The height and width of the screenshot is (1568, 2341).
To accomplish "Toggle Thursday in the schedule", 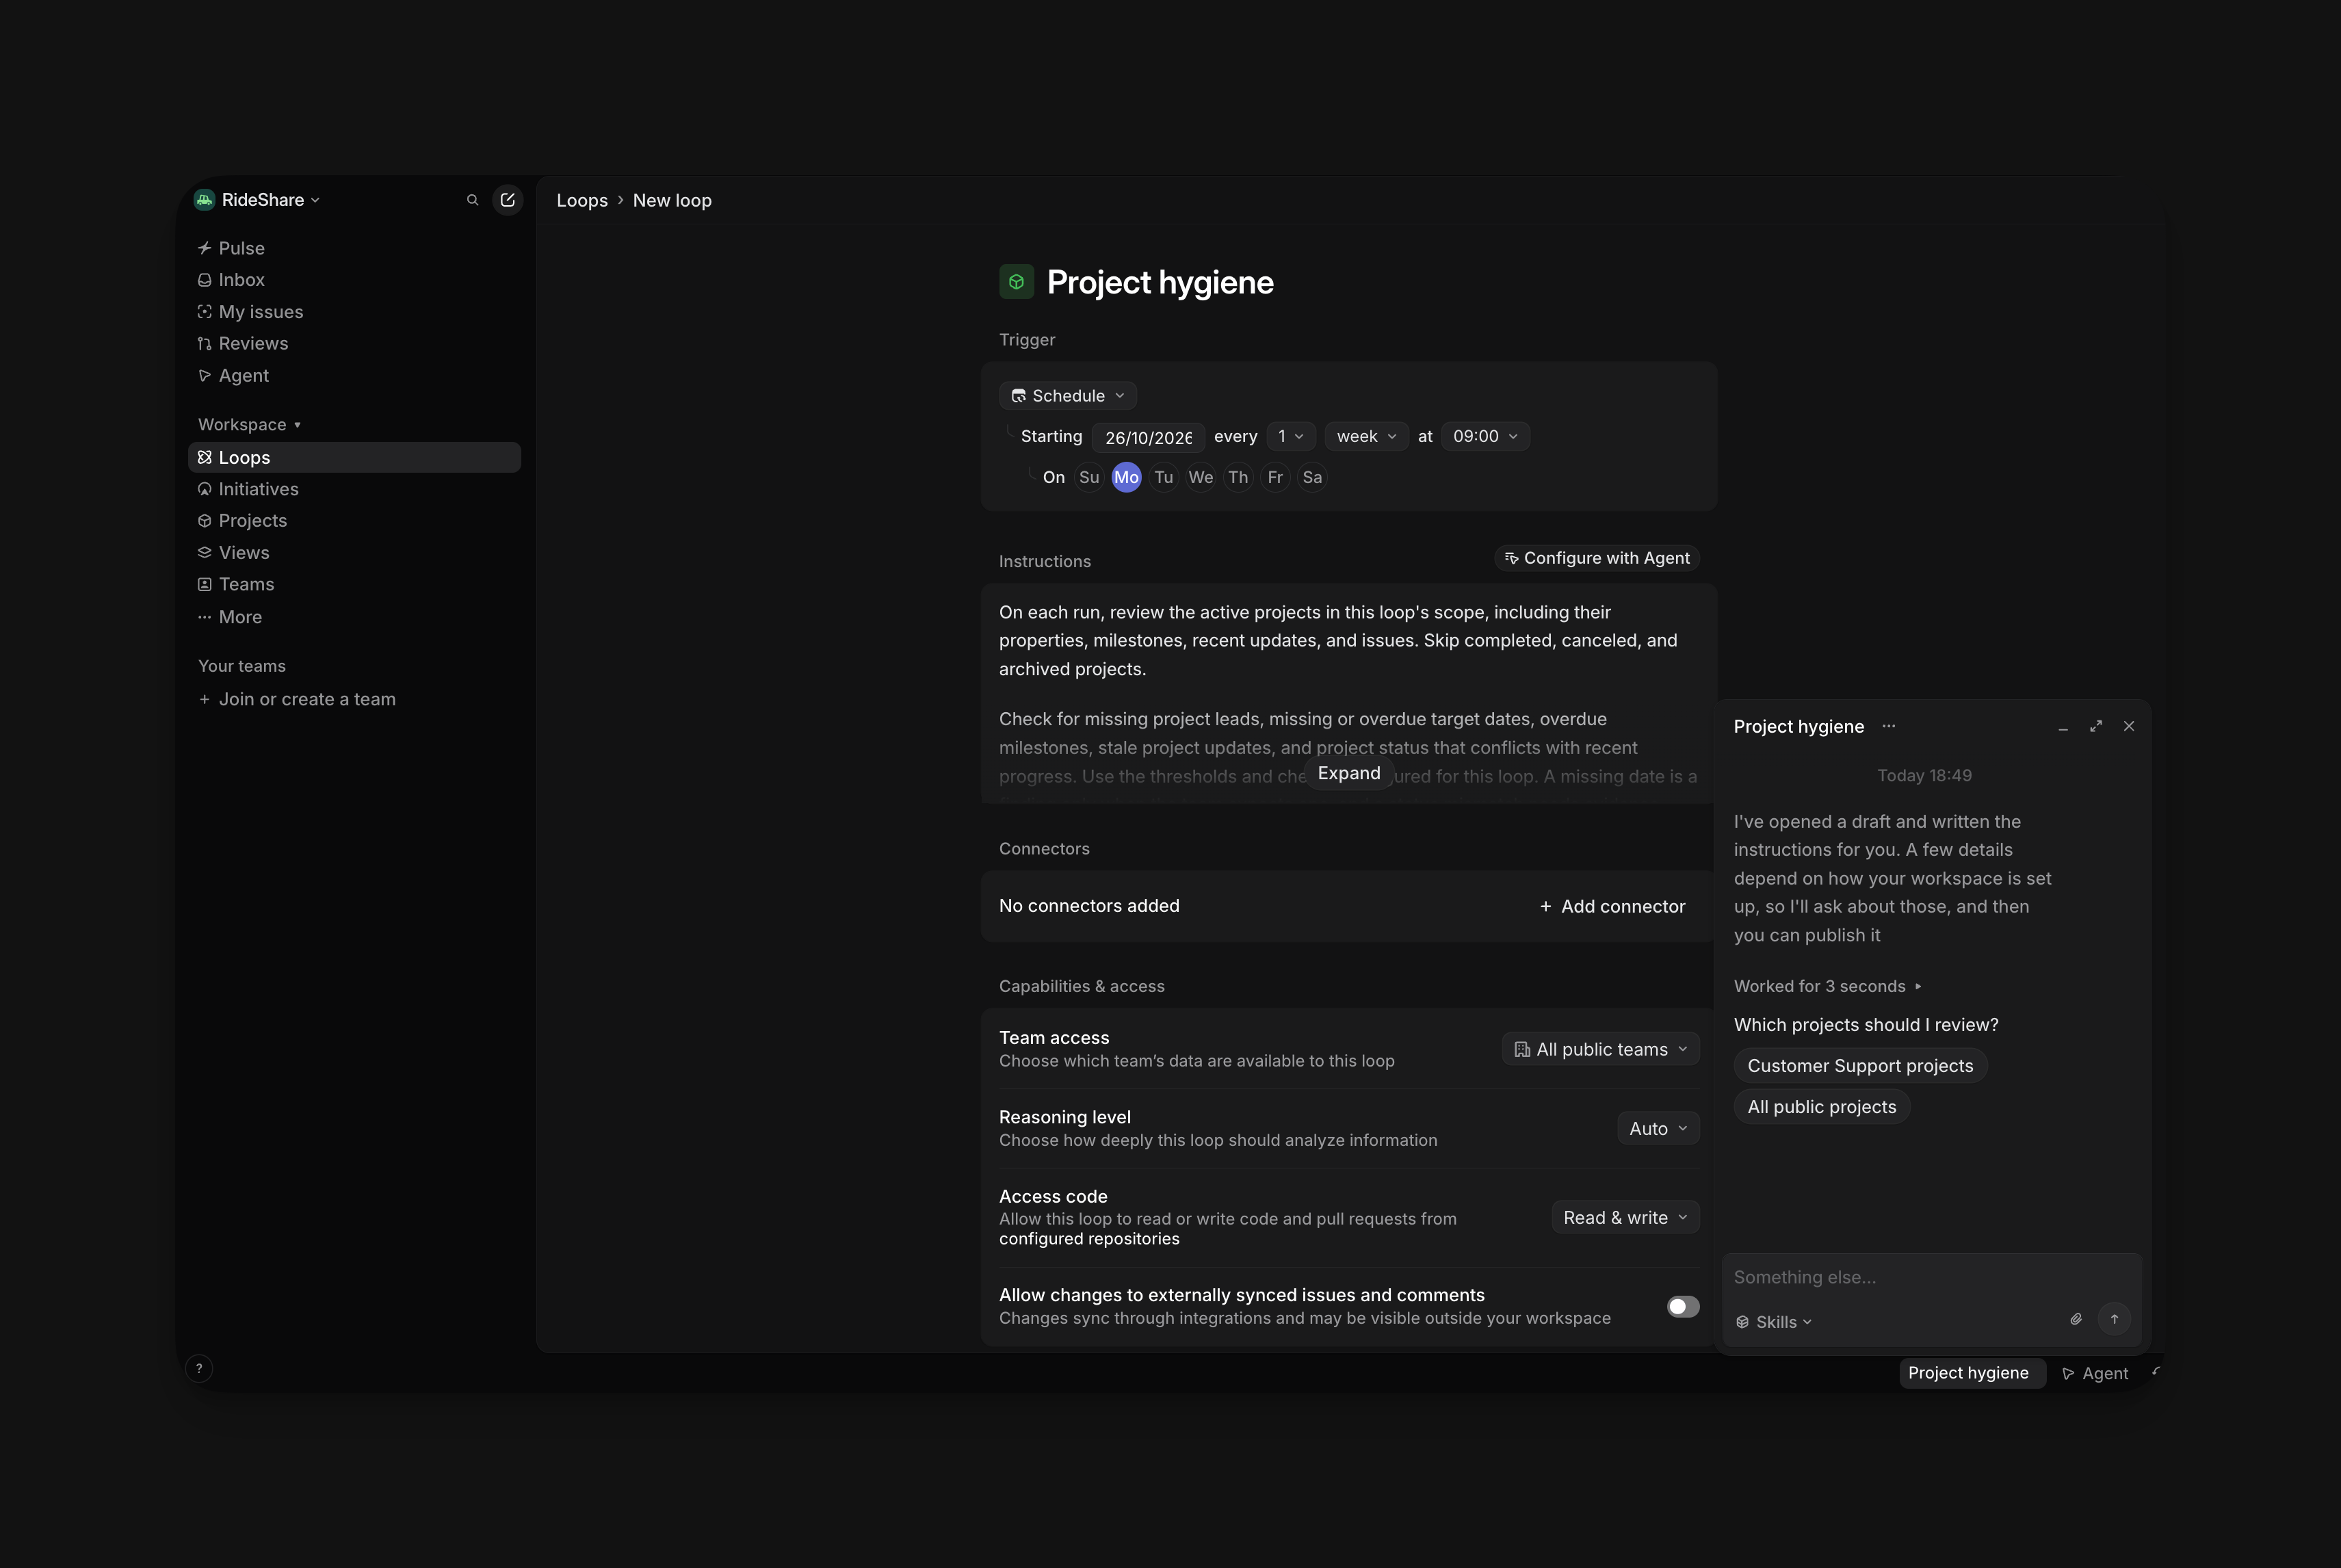I will point(1238,478).
